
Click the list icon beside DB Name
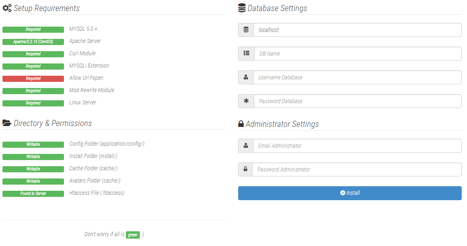pos(246,54)
